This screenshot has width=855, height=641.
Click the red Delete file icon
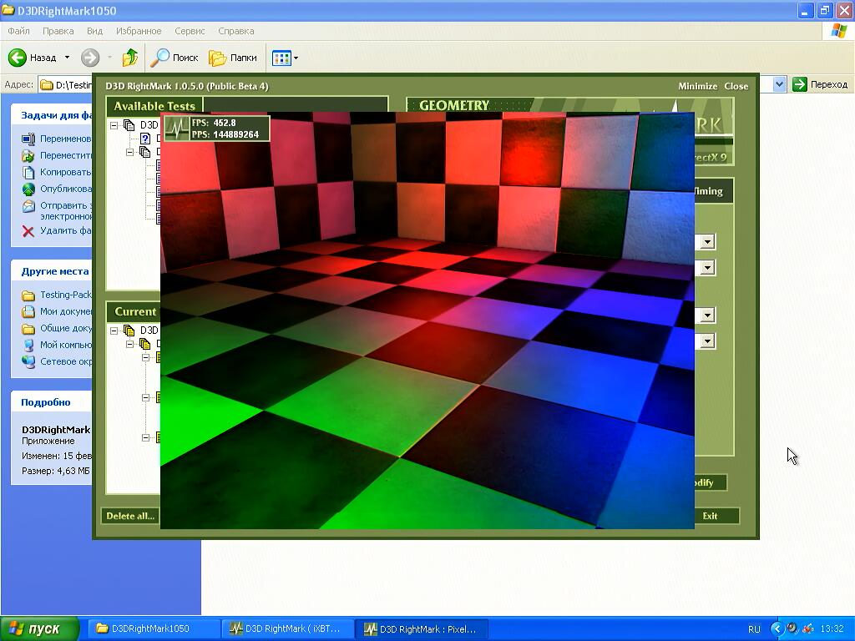(28, 231)
